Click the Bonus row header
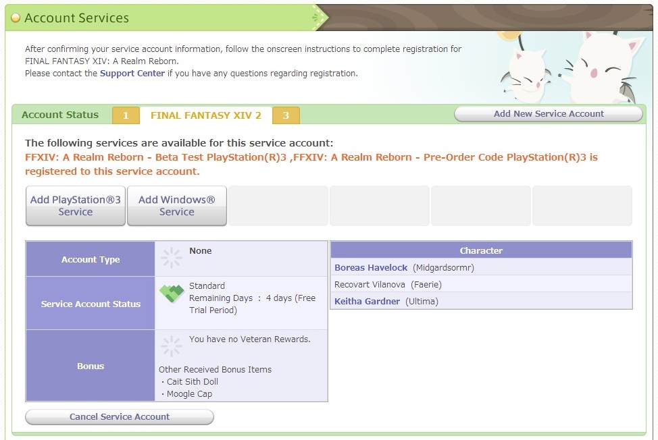This screenshot has height=440, width=658. [91, 366]
